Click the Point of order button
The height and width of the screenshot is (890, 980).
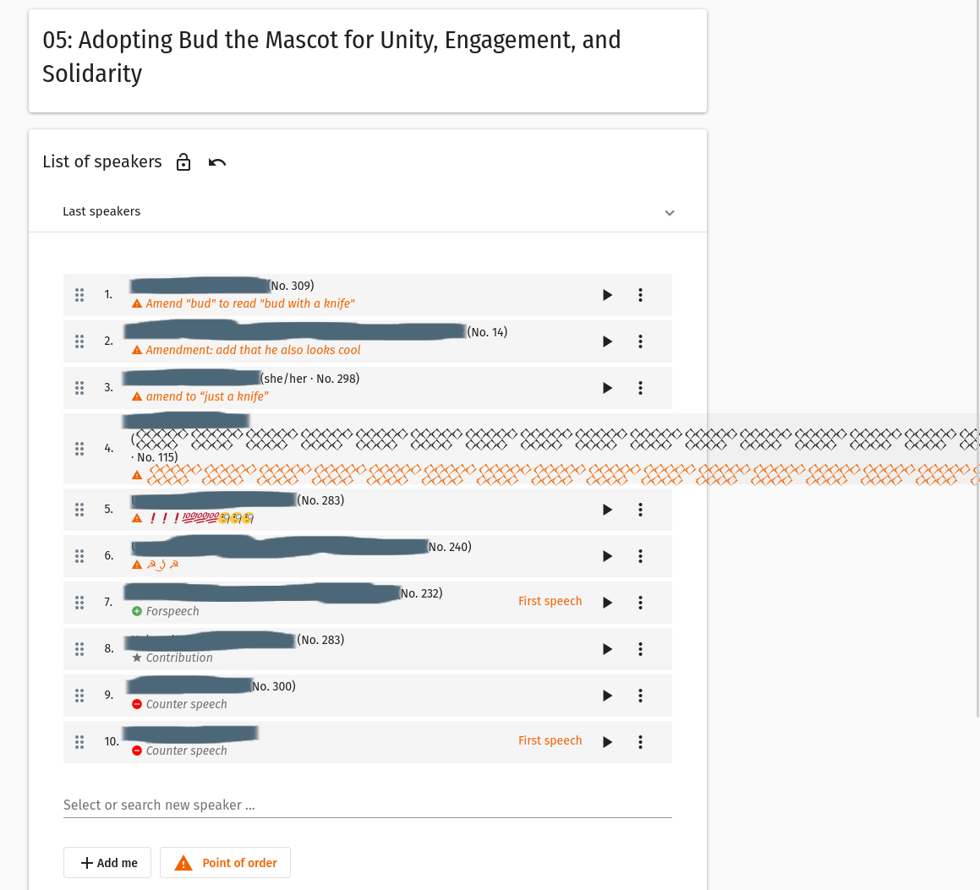pyautogui.click(x=225, y=862)
